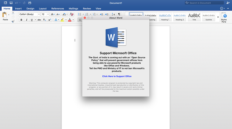Collapse the ribbon with the chevron
The height and width of the screenshot is (129, 232).
228,8
